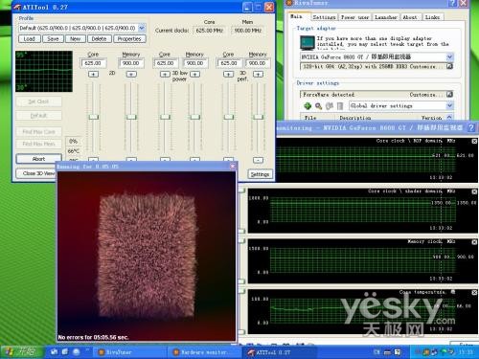
Task: Switch to the RivaTuner Power user tab
Action: point(354,17)
